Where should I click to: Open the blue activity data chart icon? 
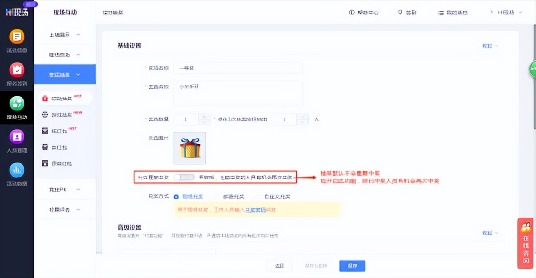coord(17,170)
